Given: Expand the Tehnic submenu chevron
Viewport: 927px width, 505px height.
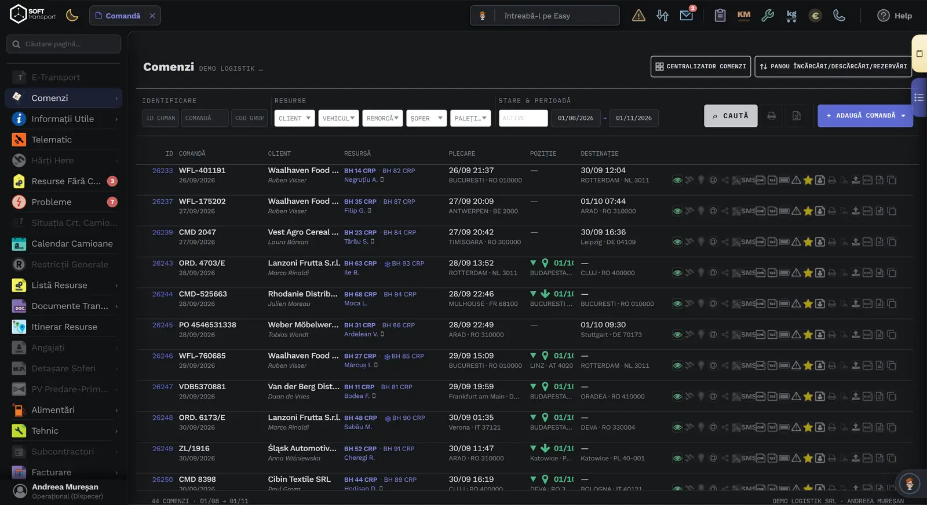Looking at the screenshot, I should tap(116, 431).
